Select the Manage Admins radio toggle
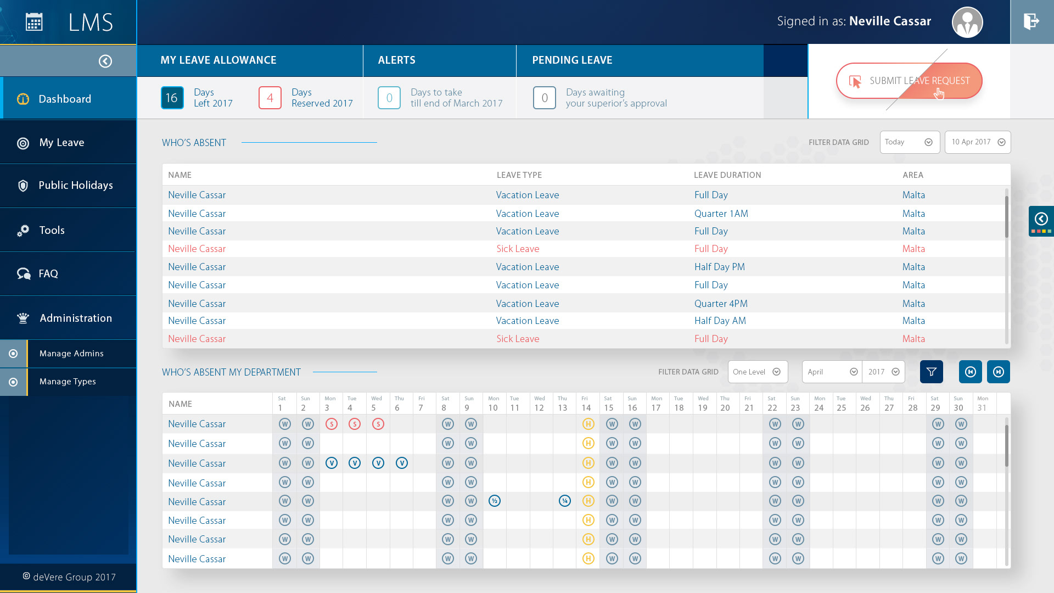Viewport: 1054px width, 593px height. tap(13, 354)
